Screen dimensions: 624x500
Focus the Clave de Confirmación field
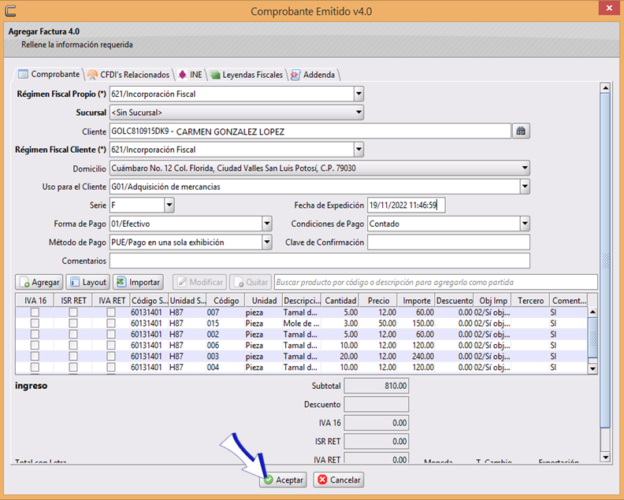click(x=448, y=243)
